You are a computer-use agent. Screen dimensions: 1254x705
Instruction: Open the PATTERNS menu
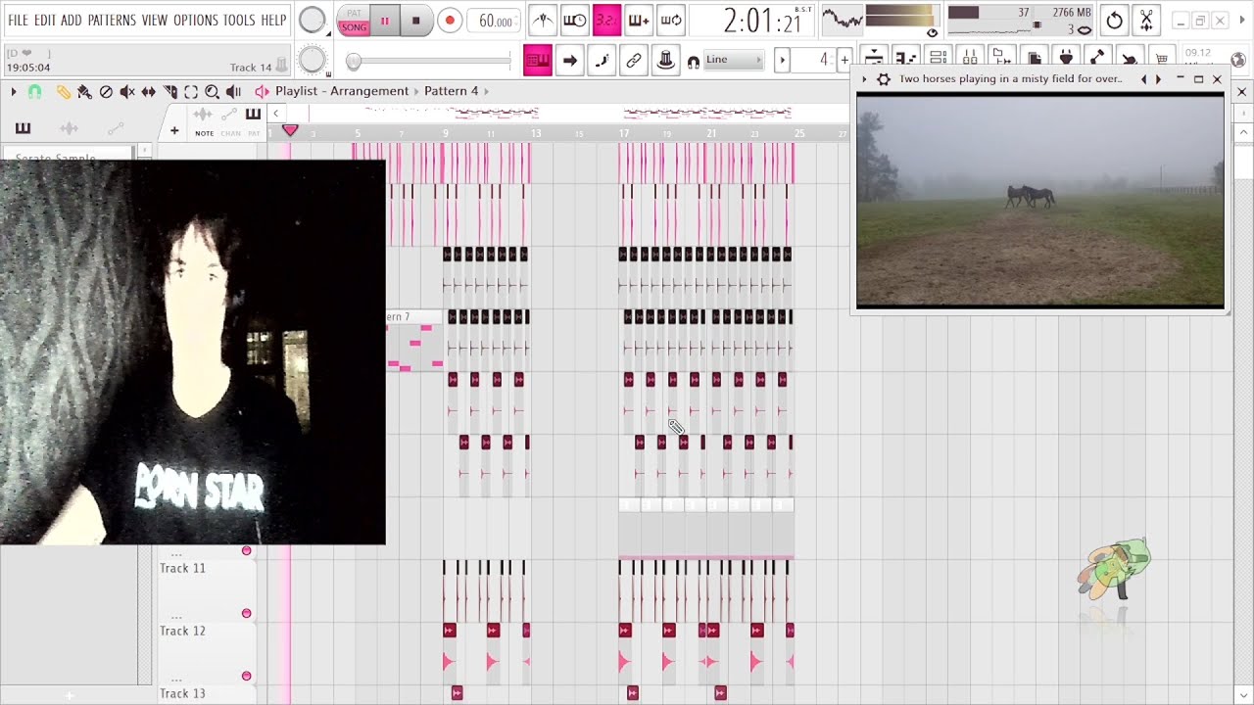pyautogui.click(x=112, y=20)
